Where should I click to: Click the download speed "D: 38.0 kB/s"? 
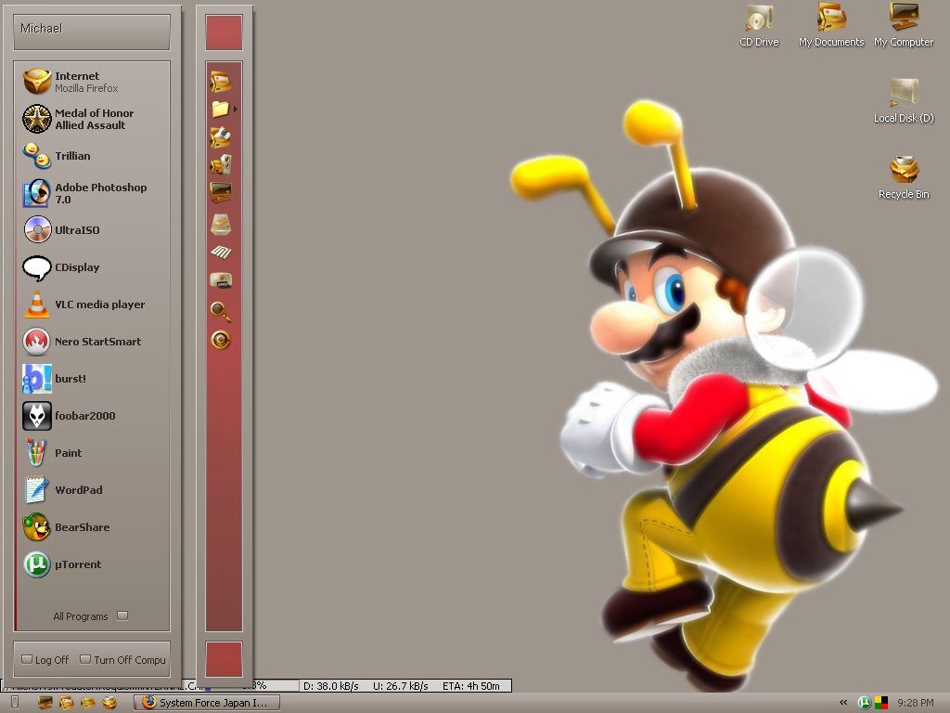click(331, 686)
